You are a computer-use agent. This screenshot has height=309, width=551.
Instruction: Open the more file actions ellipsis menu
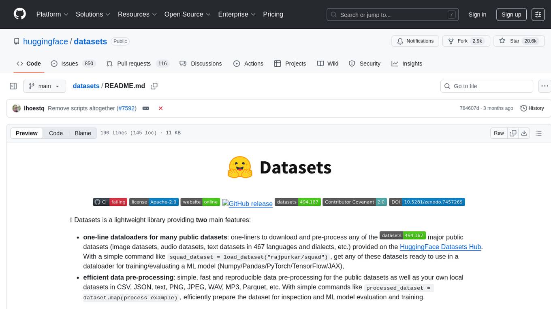545,86
